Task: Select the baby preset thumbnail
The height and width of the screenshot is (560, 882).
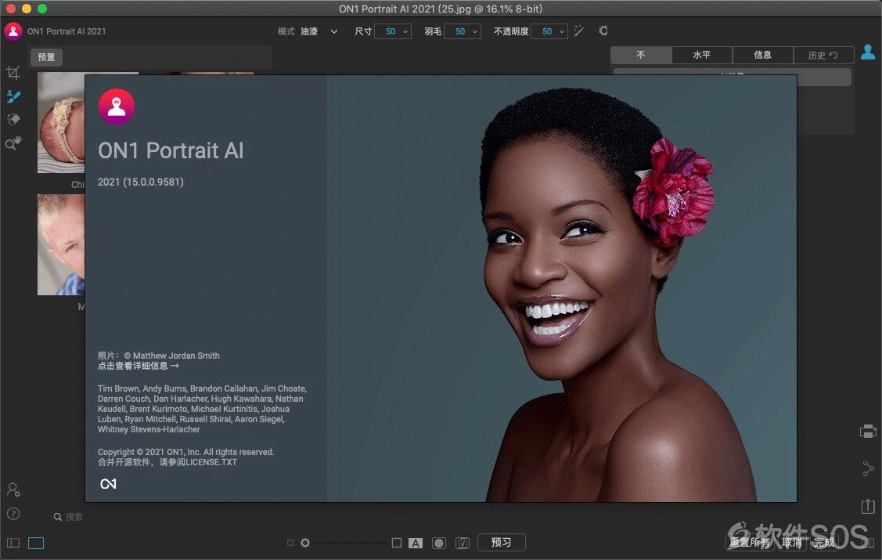Action: click(x=61, y=122)
